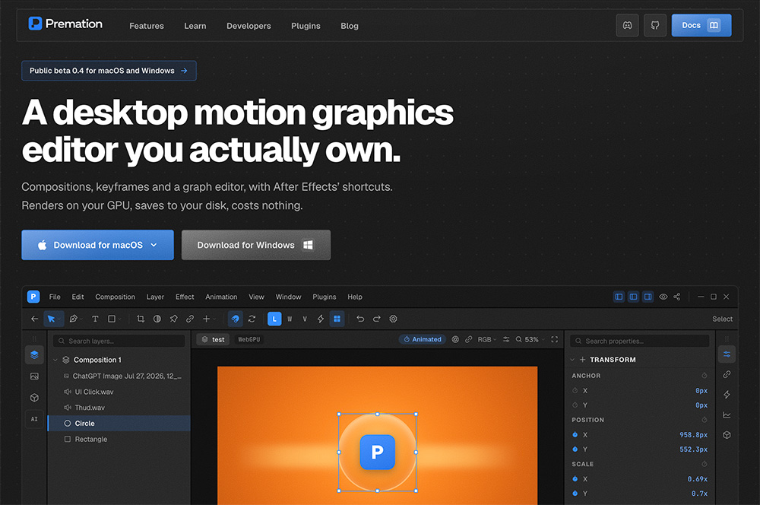Open the AI panel in left sidebar
The height and width of the screenshot is (505, 760).
point(34,419)
